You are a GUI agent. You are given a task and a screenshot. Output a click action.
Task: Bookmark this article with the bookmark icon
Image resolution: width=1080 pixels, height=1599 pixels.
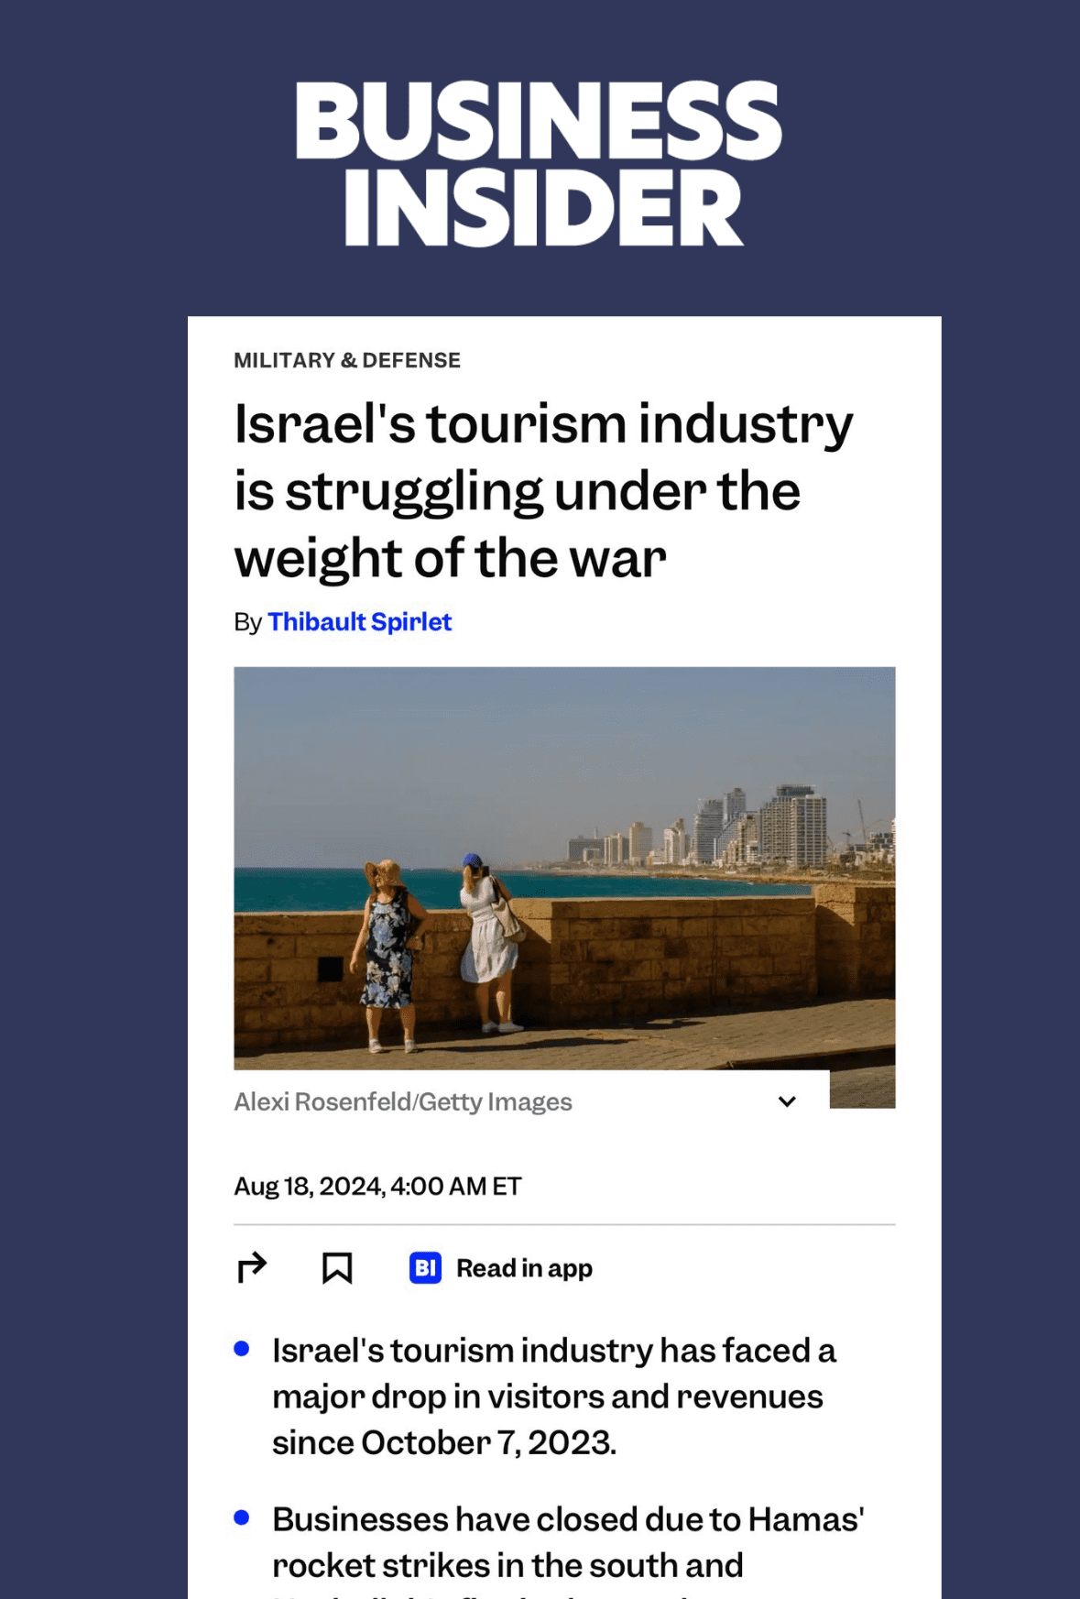[337, 1268]
